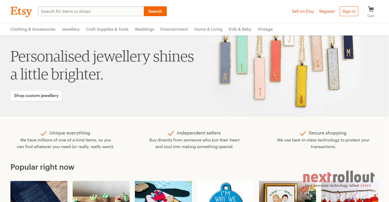Go to the Vintage category
Image resolution: width=389 pixels, height=202 pixels.
tap(265, 29)
